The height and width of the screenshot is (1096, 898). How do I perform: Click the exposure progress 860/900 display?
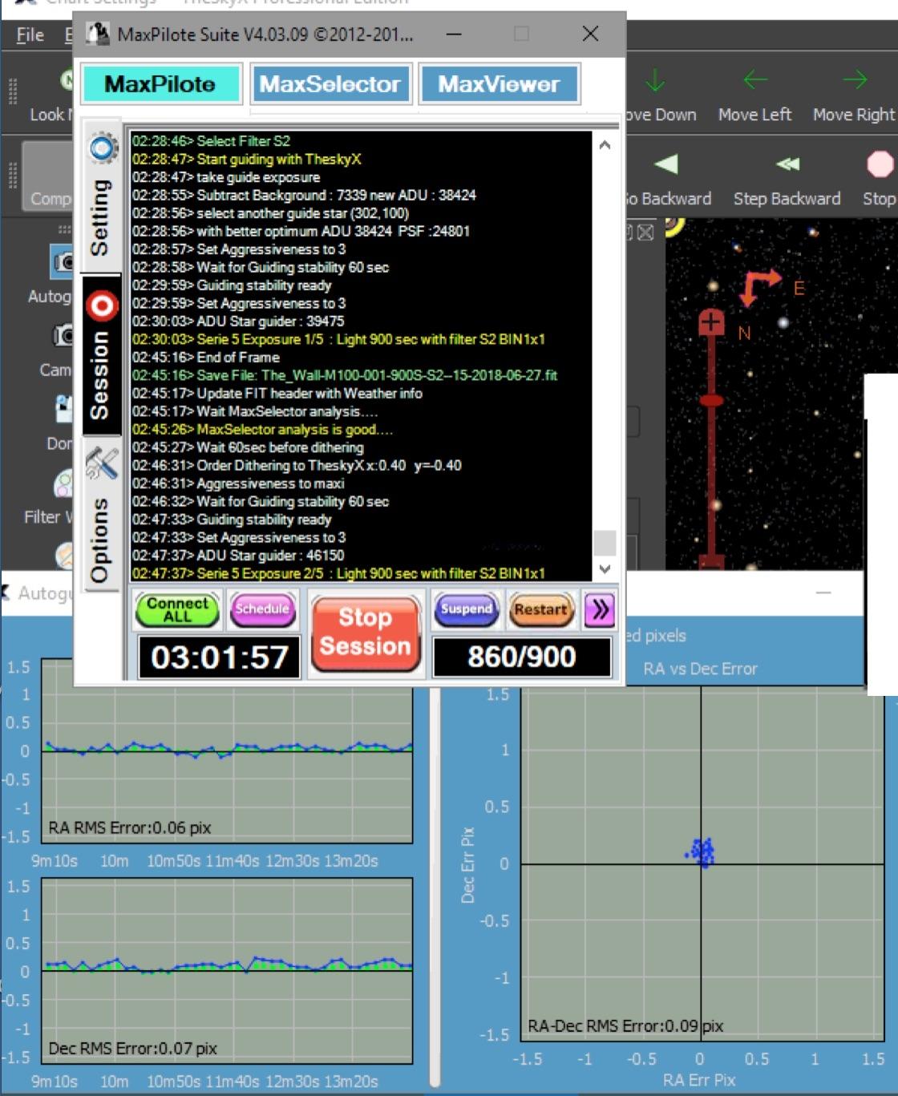click(x=522, y=657)
